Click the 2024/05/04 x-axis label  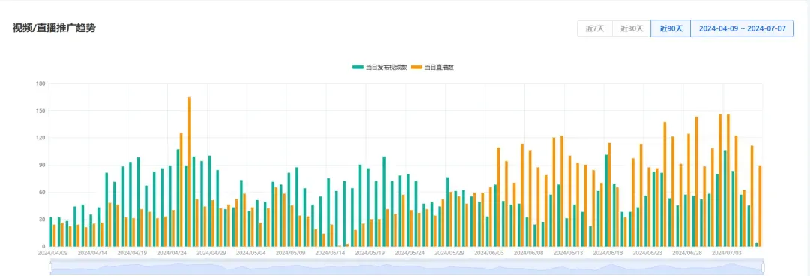[251, 253]
